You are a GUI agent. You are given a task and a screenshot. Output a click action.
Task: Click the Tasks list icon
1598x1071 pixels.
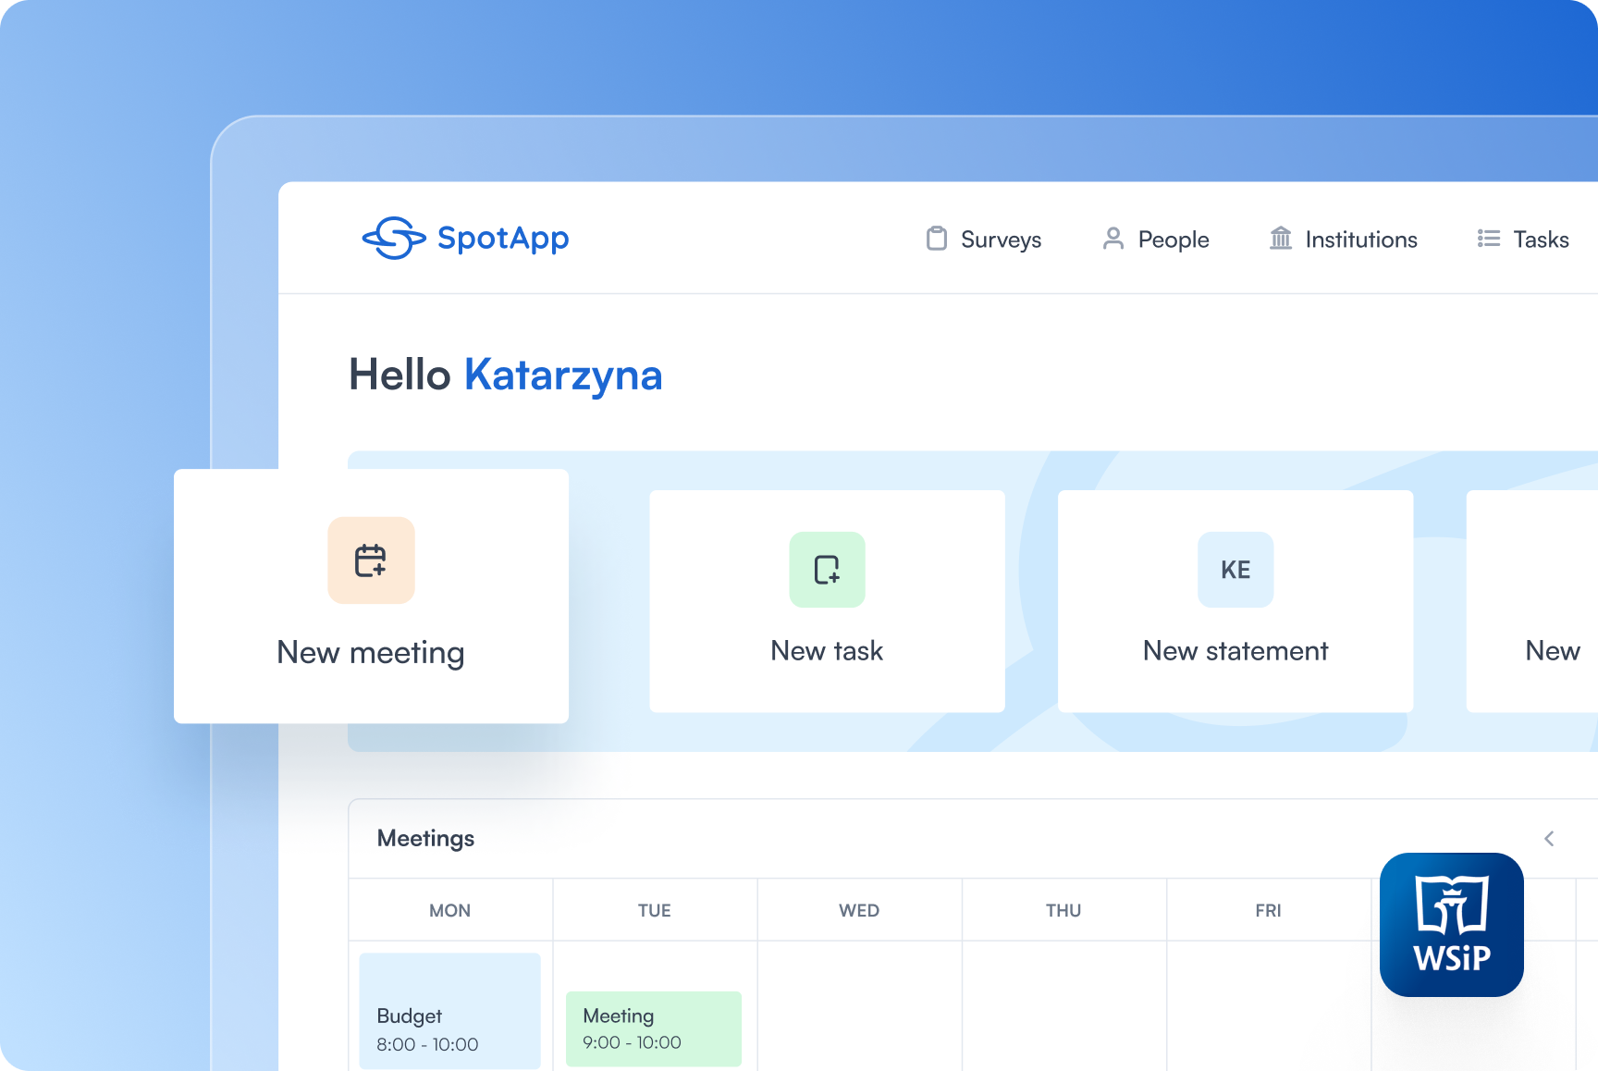point(1489,239)
